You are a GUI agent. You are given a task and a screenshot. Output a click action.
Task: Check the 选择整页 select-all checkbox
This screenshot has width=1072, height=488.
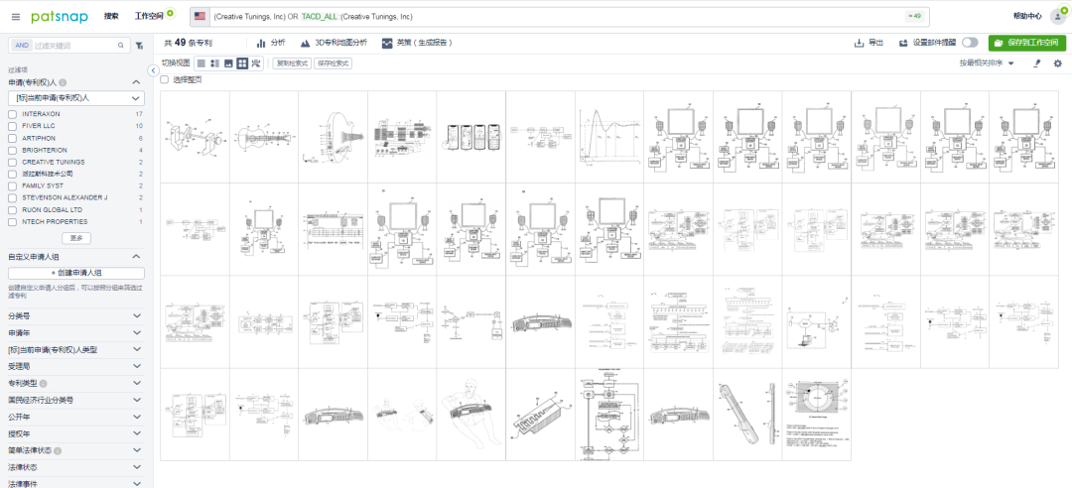pos(164,79)
